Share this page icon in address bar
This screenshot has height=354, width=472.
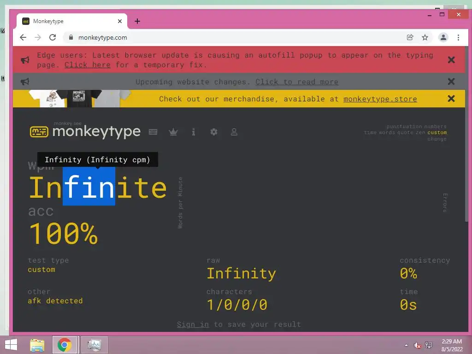pos(410,37)
